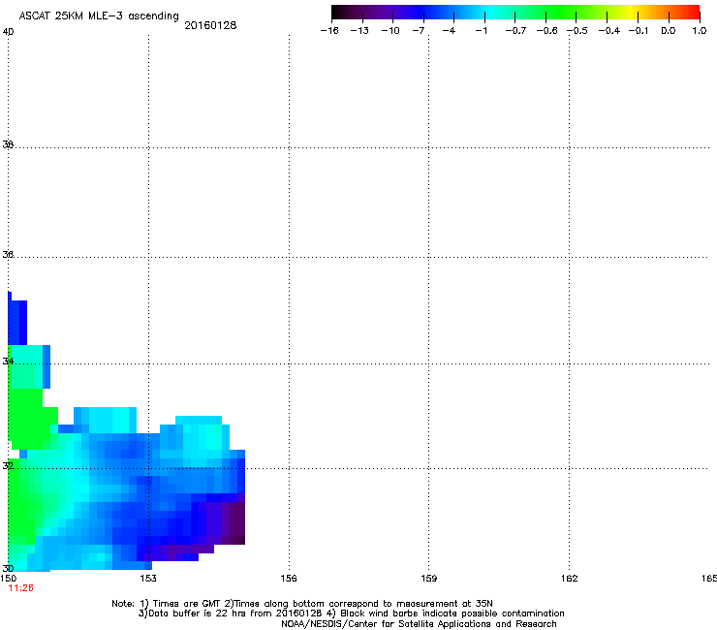Viewport: 717px width, 630px height.
Task: Click the colorbar label -0.7
Action: tap(515, 31)
